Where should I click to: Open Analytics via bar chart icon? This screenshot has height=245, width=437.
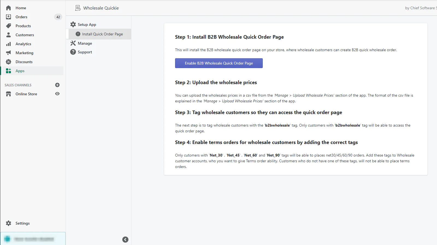[x=8, y=44]
